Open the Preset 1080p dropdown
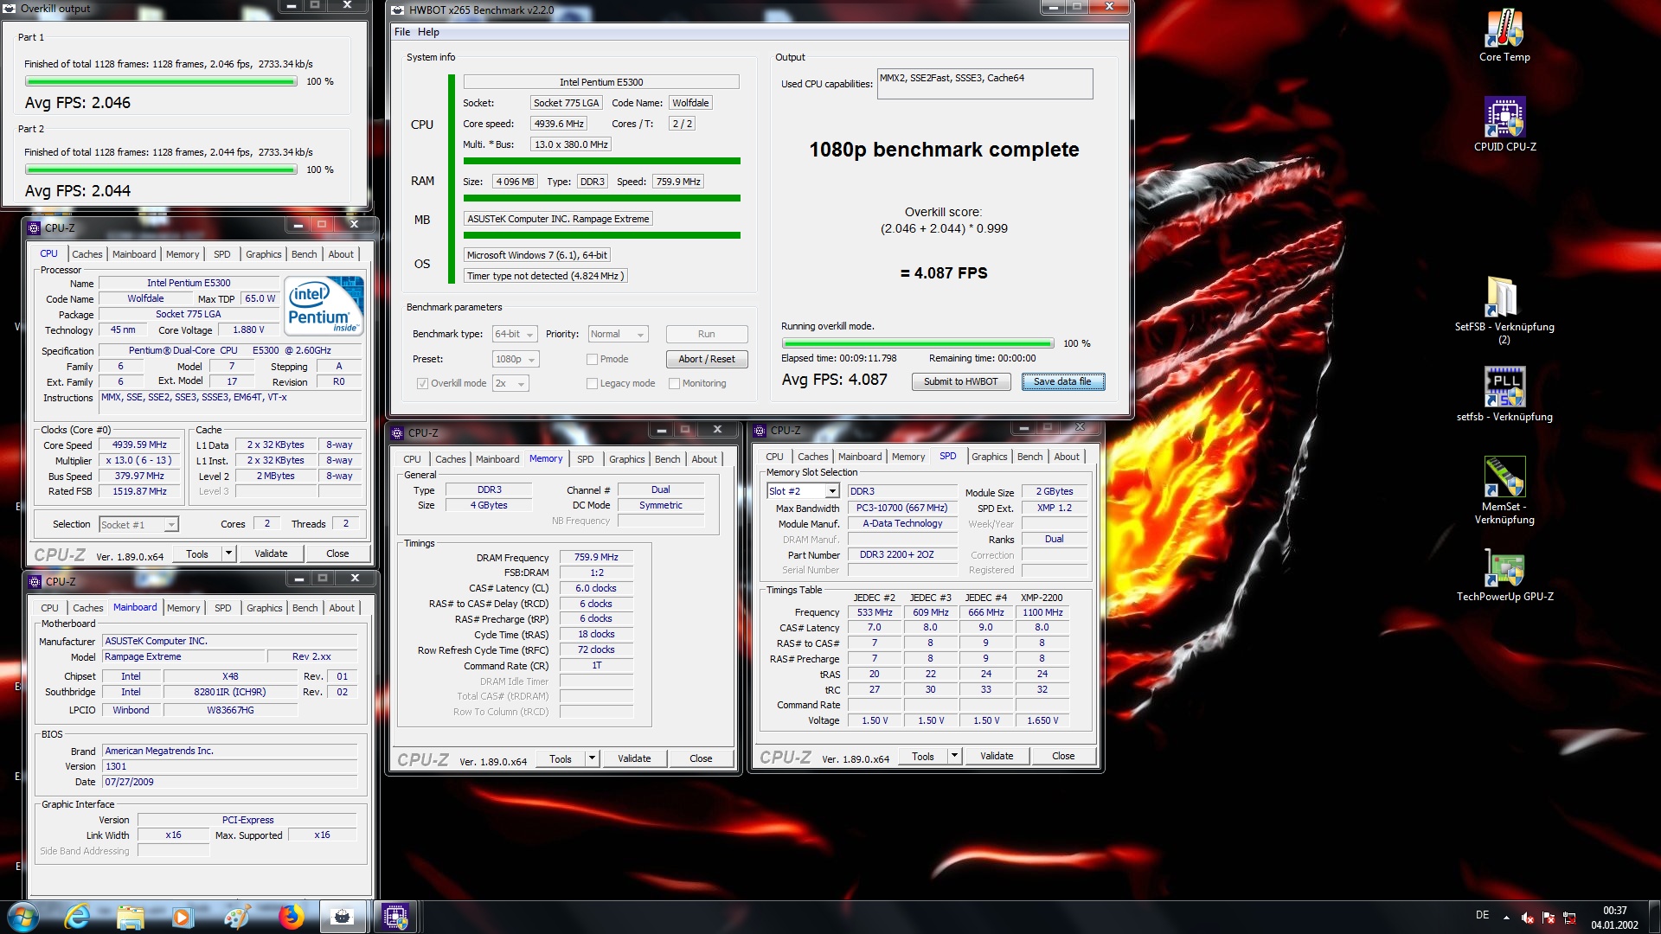The image size is (1661, 934). [x=516, y=359]
